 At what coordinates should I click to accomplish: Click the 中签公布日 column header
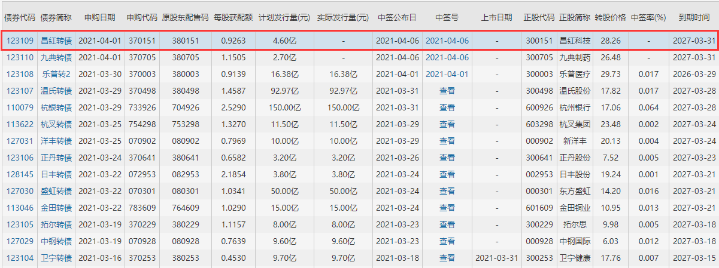pyautogui.click(x=397, y=18)
